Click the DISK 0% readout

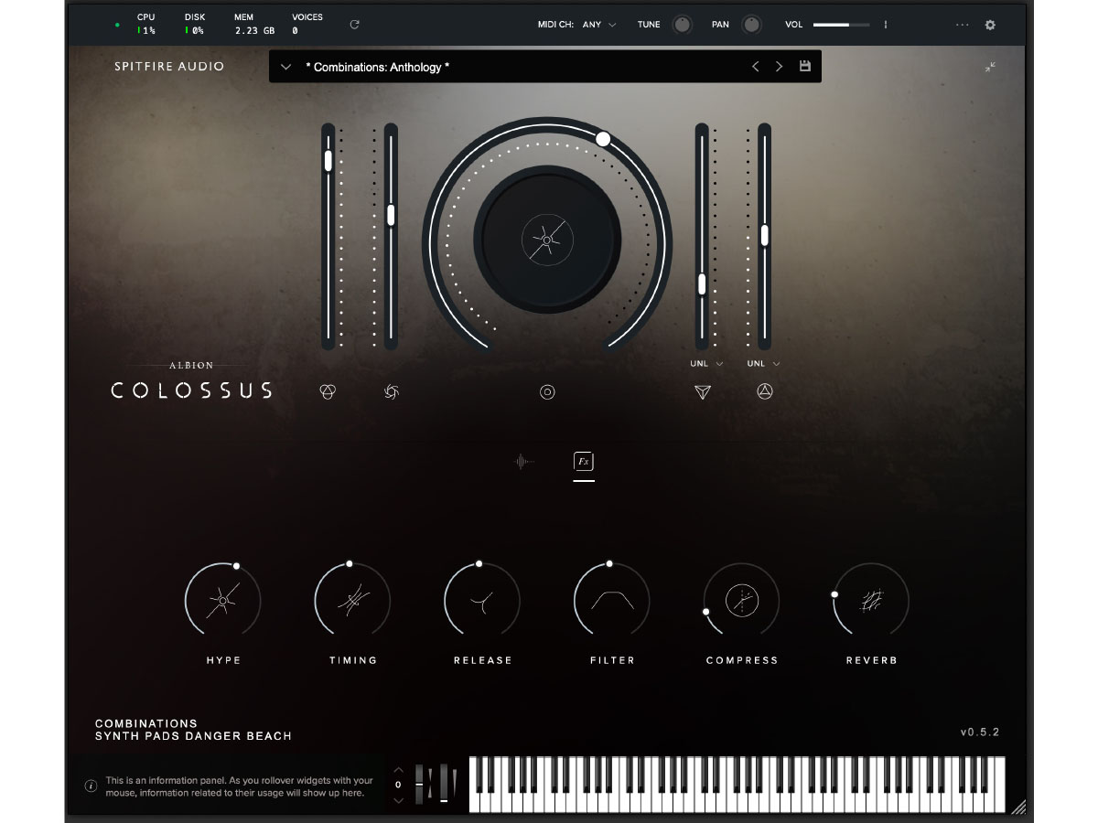[x=194, y=24]
